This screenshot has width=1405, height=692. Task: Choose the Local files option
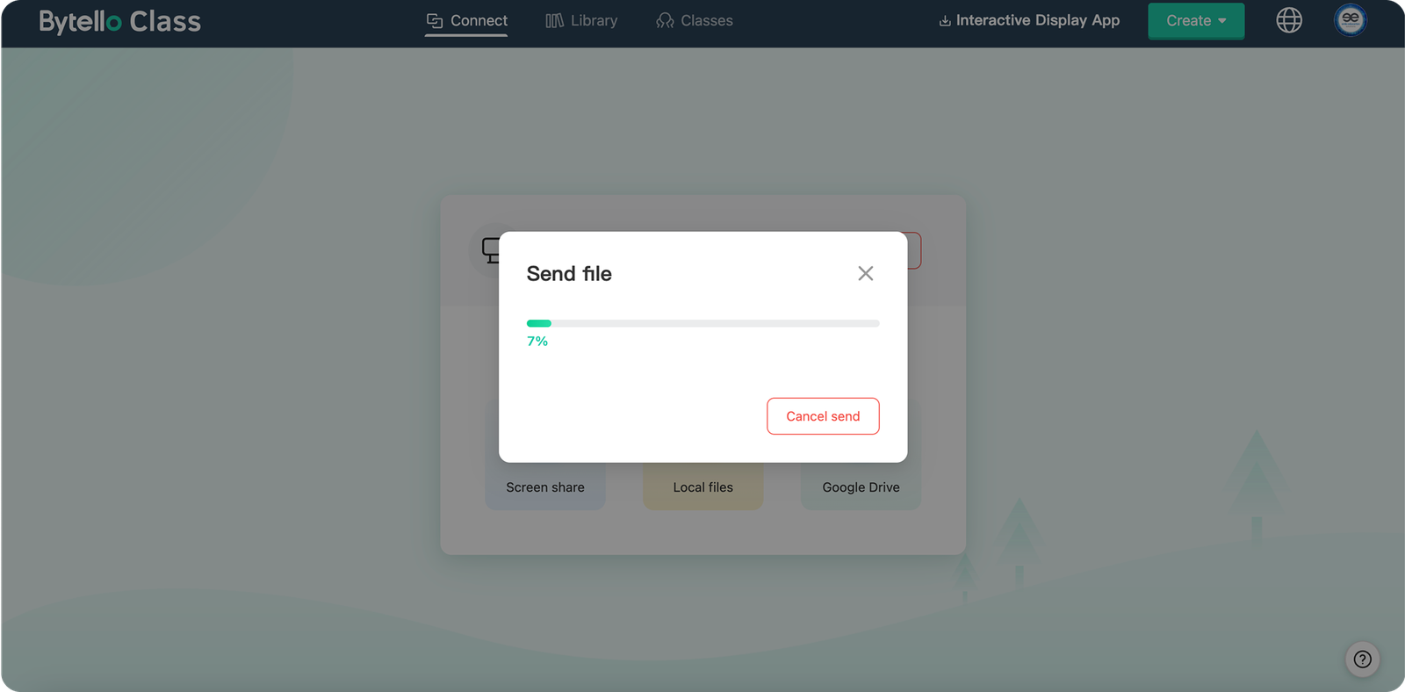coord(702,487)
